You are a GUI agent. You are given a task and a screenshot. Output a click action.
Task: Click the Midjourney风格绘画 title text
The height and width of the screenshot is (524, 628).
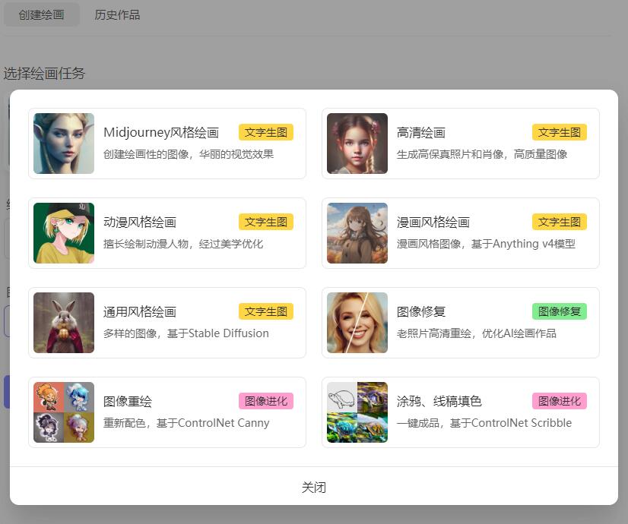tap(161, 133)
